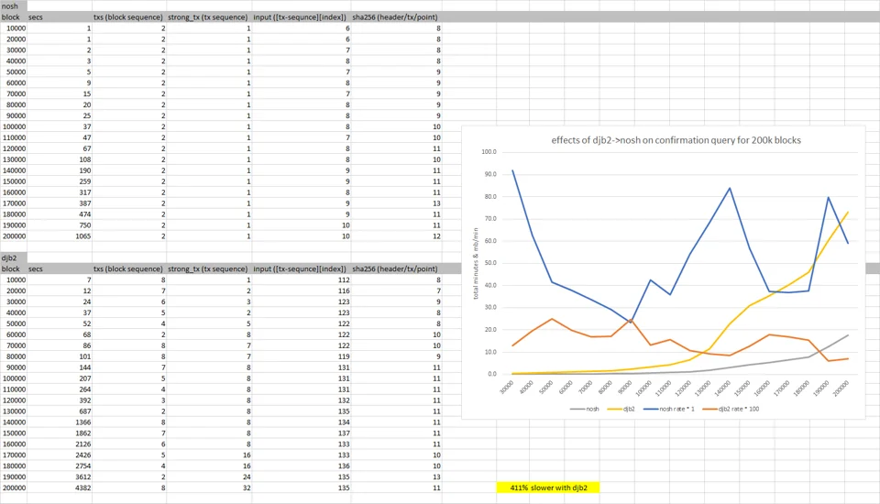880x504 pixels.
Task: Select the djb2 input cell with value 134
Action: pyautogui.click(x=302, y=422)
